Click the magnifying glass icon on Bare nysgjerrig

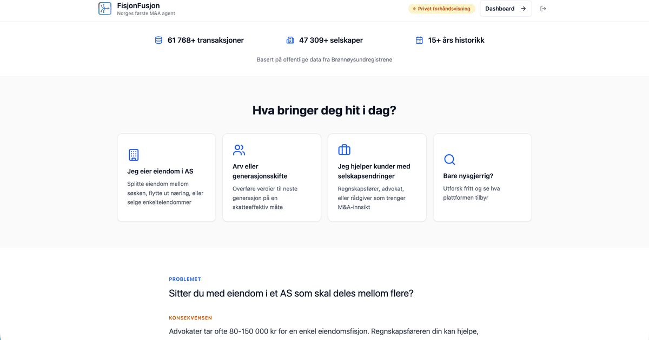click(x=449, y=159)
